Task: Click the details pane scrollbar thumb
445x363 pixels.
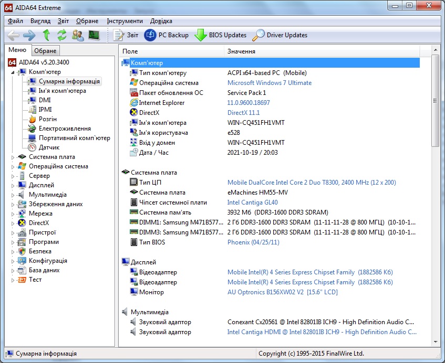Action: click(435, 101)
